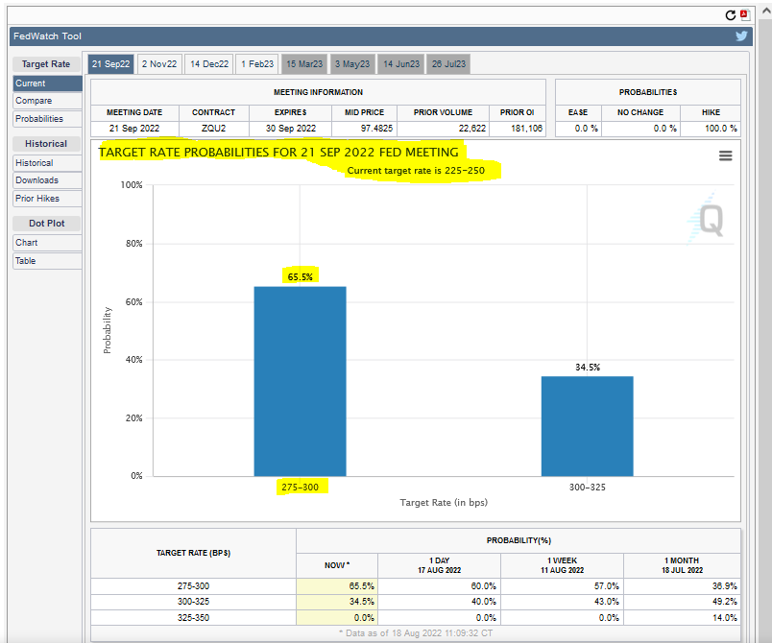Select the 1 Feb23 tab
Screen dimensions: 772x643
coord(257,64)
